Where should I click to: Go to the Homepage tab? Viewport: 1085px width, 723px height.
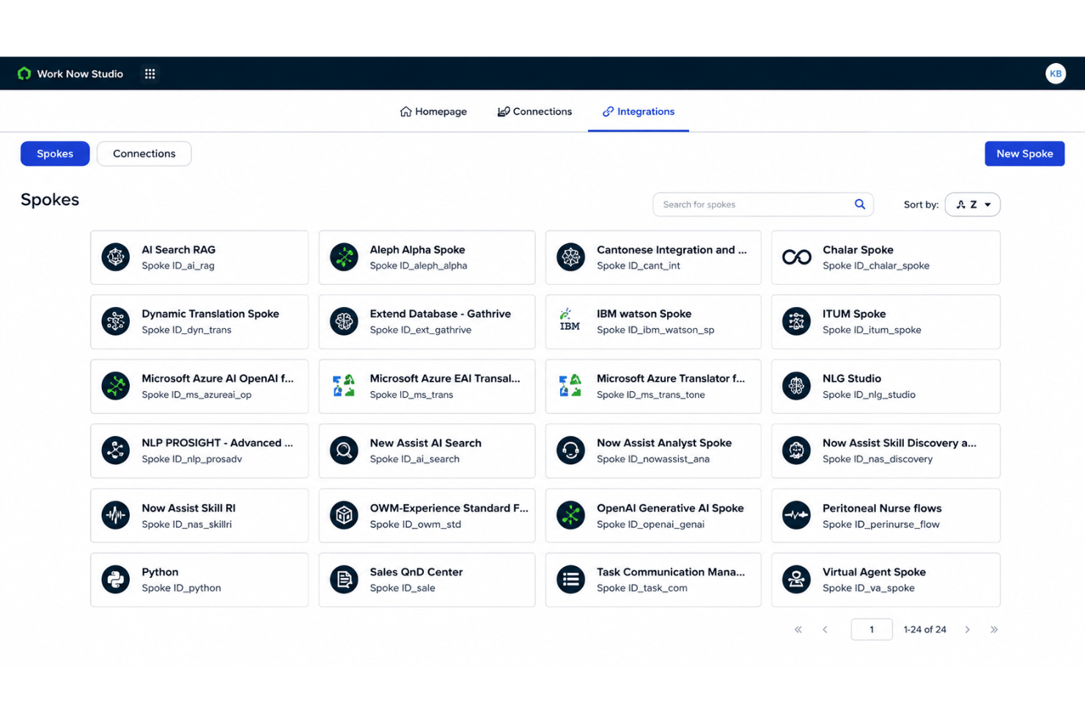[x=433, y=111]
